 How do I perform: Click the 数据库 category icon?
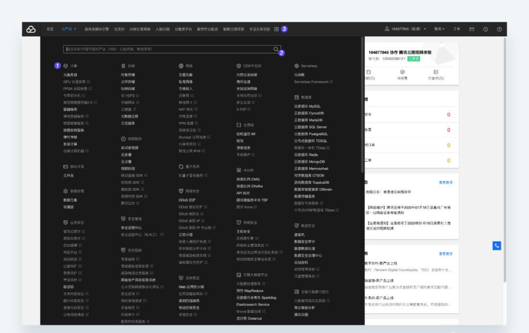click(x=296, y=97)
